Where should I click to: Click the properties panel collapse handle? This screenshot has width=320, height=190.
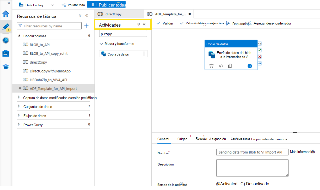click(x=295, y=132)
